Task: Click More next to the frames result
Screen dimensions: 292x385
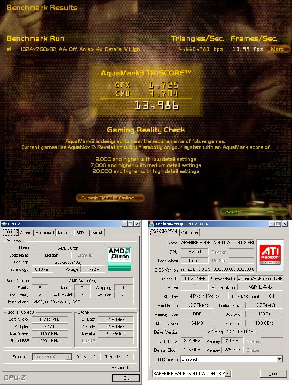Action: (x=277, y=49)
